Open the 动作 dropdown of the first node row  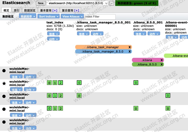click(x=30, y=77)
